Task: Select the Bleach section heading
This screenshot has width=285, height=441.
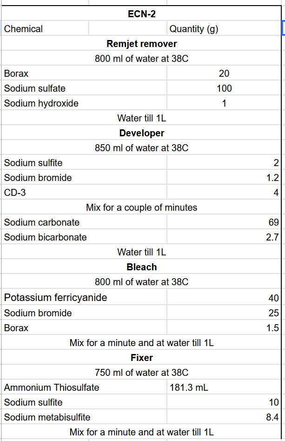Action: coord(141,267)
